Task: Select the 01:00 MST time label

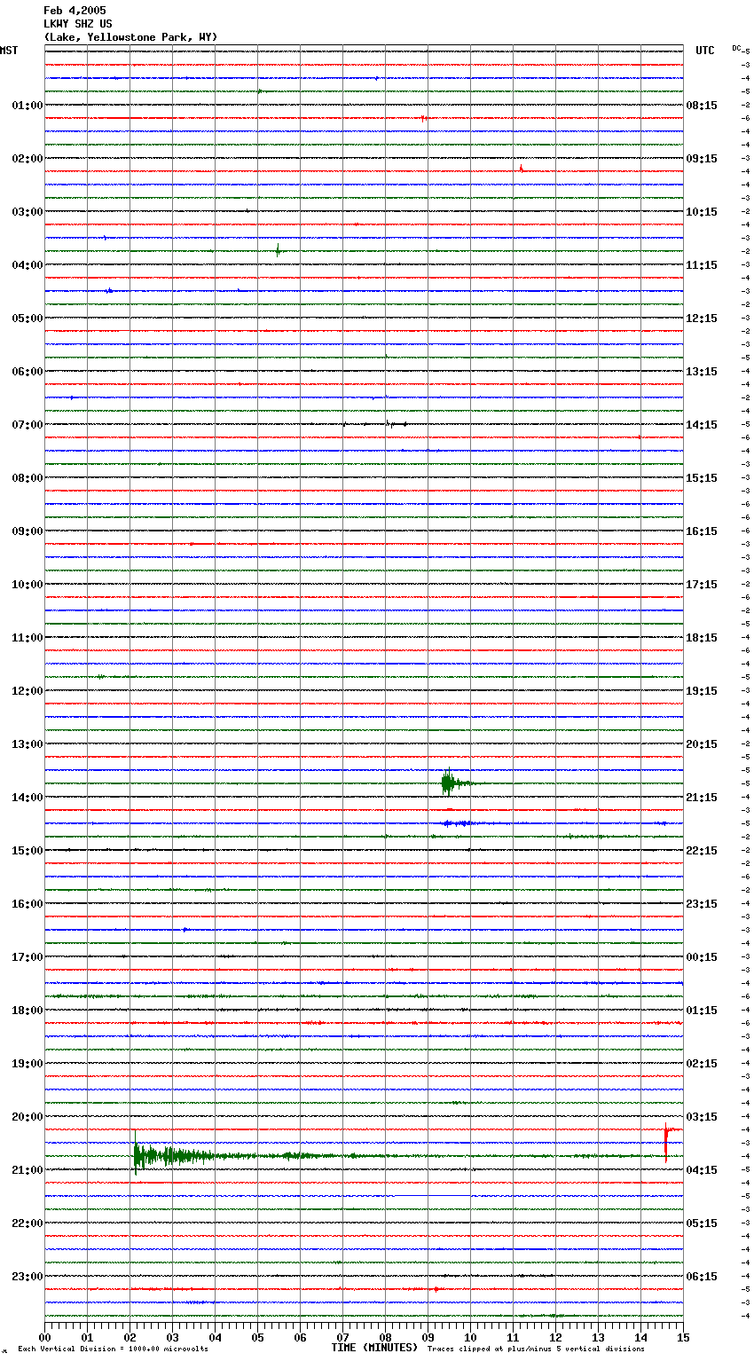Action: click(x=27, y=106)
